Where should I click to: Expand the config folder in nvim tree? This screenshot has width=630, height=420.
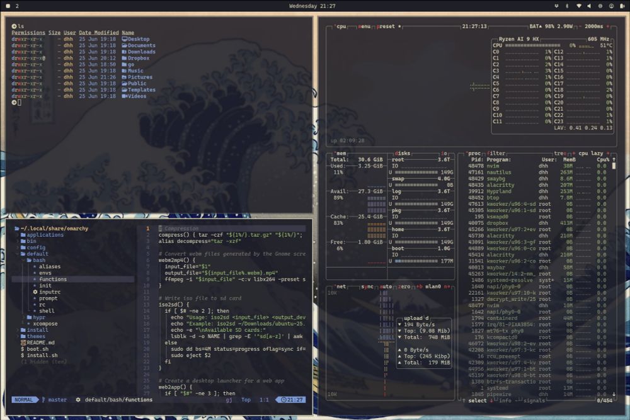(x=33, y=247)
